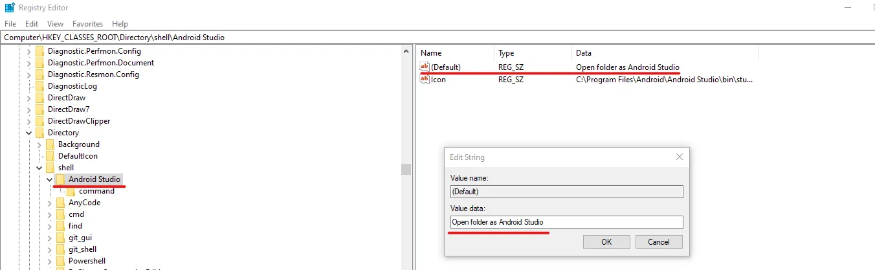875x270 pixels.
Task: Expand the cmd key
Action: (49, 214)
